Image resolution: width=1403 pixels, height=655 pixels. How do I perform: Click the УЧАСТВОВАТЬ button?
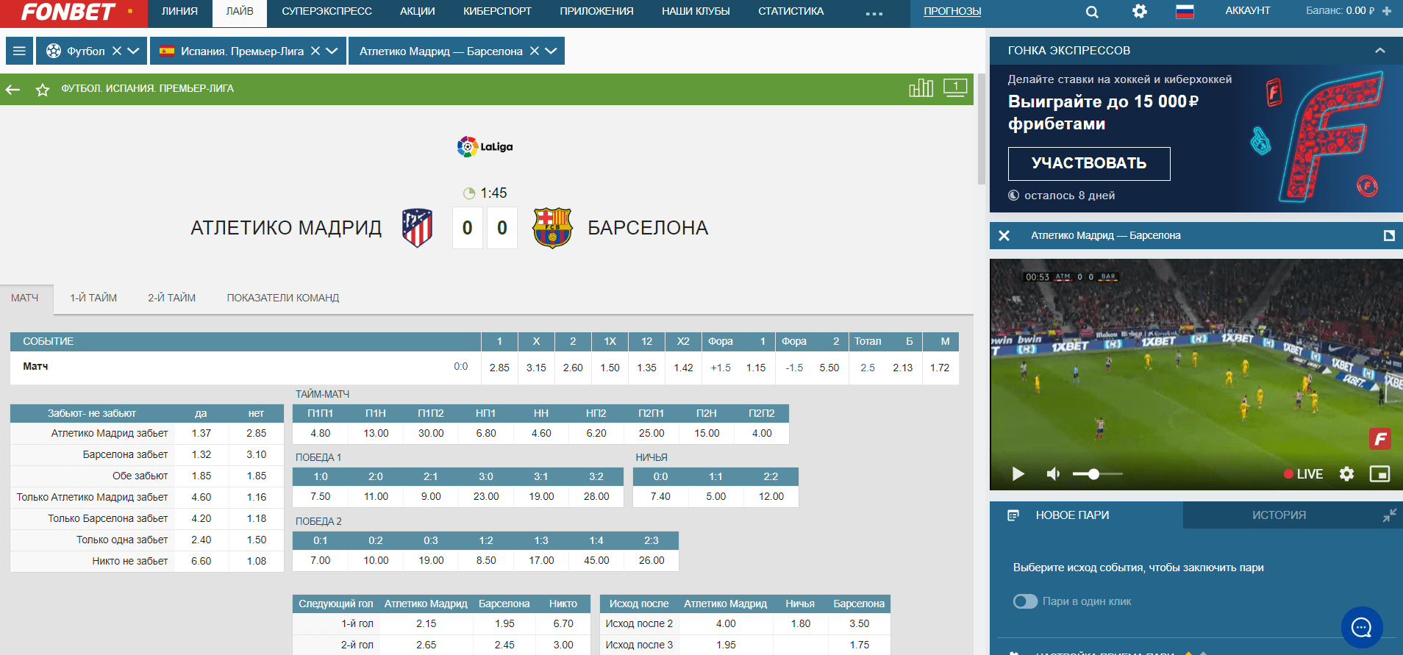1089,163
